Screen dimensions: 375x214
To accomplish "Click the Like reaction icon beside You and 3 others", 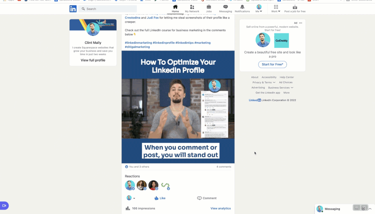I will tap(126, 167).
